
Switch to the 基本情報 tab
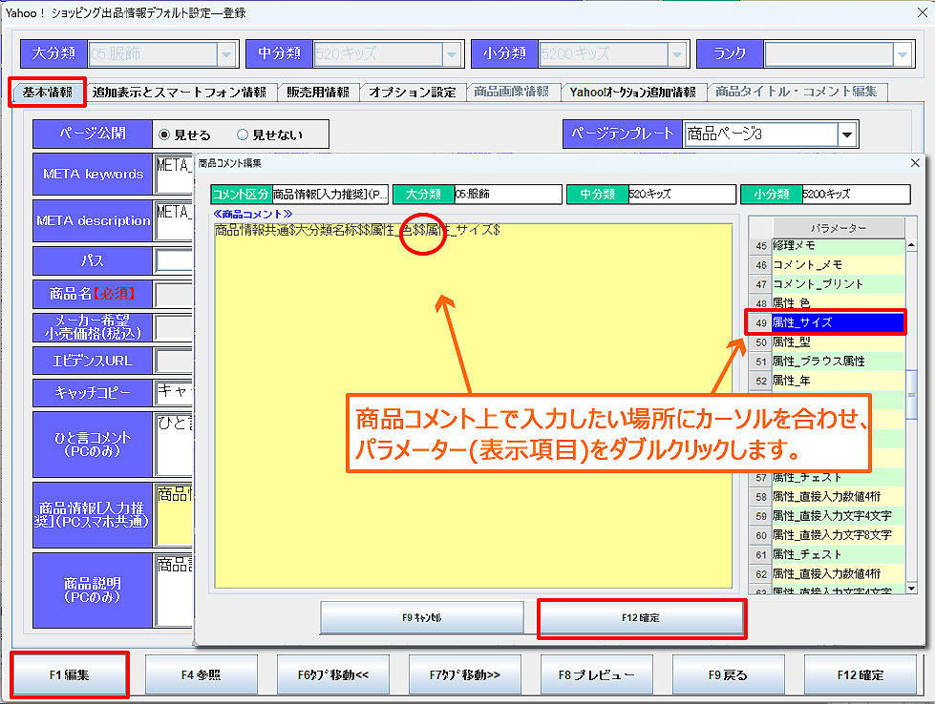[48, 93]
